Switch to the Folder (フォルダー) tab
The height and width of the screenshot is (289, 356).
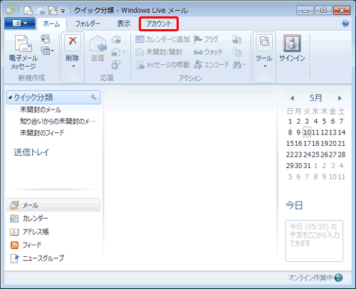88,23
